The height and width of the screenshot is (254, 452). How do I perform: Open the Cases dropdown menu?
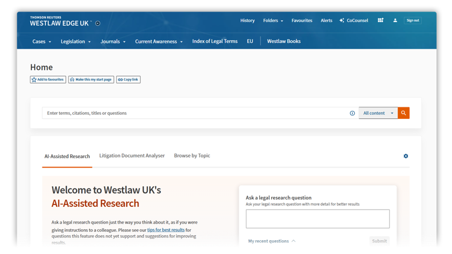pyautogui.click(x=42, y=42)
